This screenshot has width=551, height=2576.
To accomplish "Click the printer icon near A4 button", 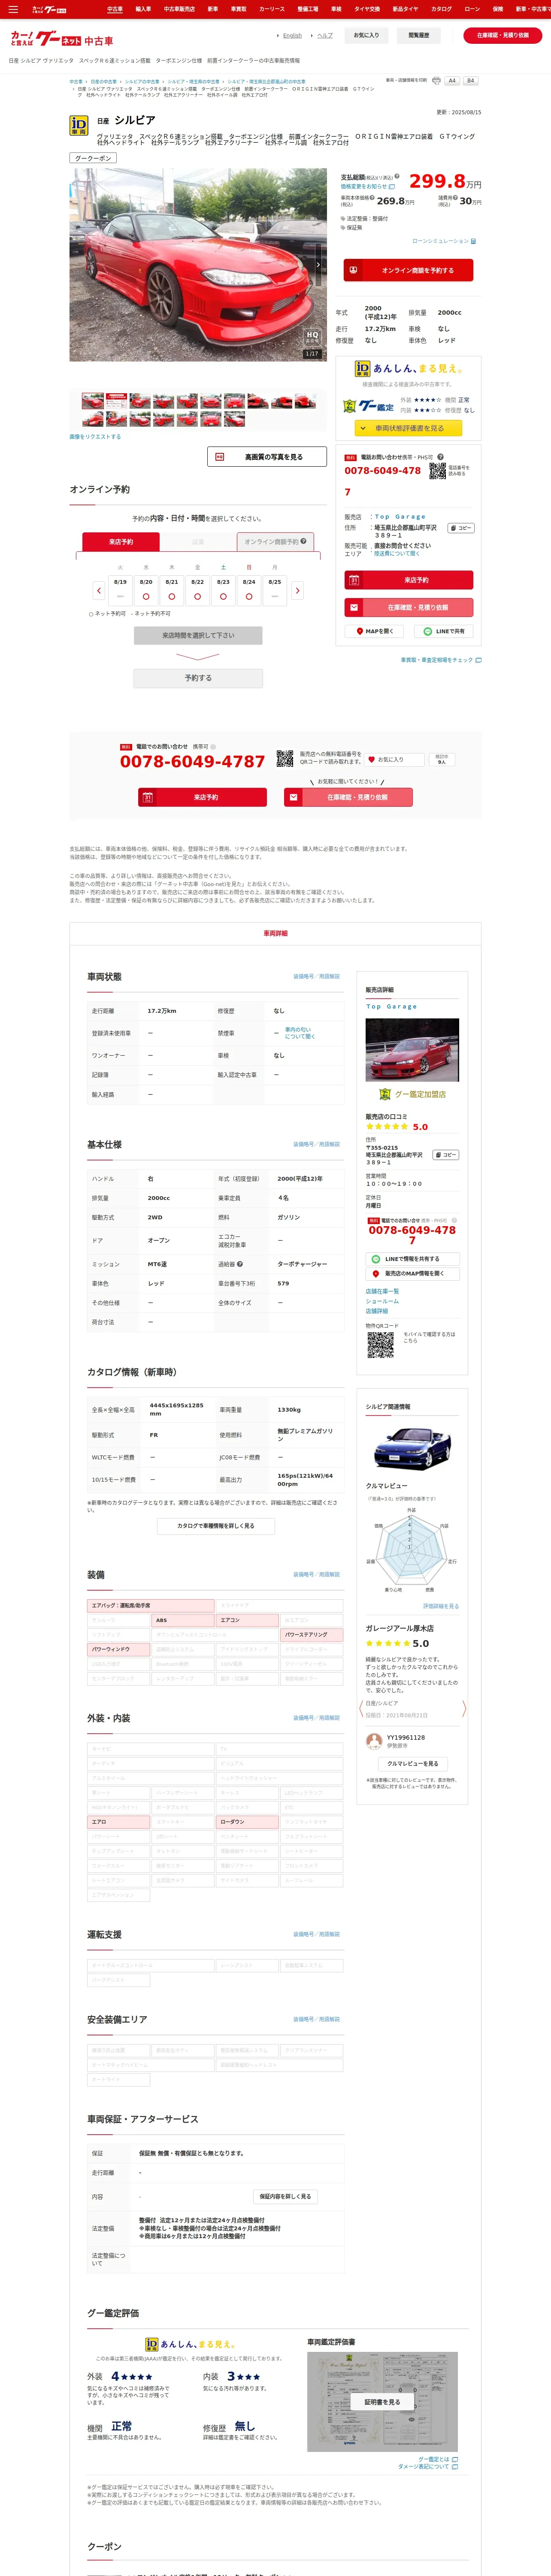I will point(436,81).
